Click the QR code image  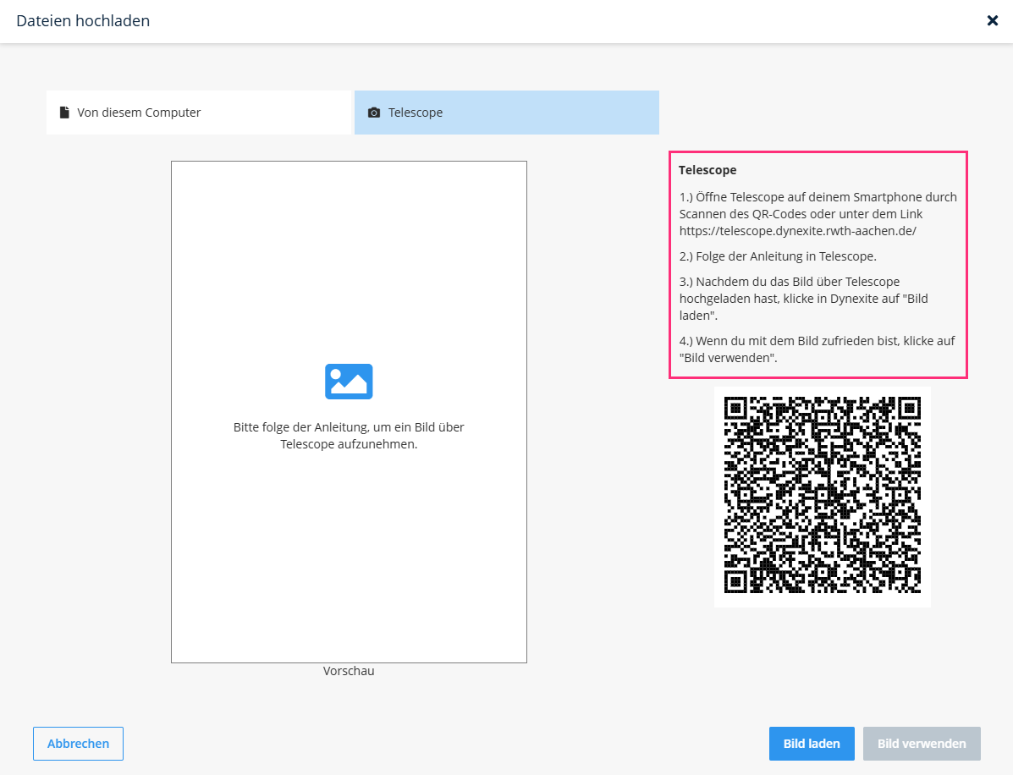(x=823, y=495)
